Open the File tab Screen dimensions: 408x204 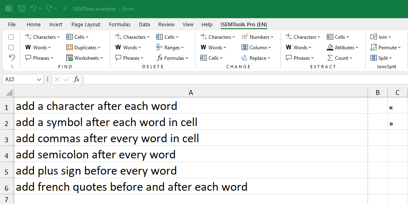(12, 25)
